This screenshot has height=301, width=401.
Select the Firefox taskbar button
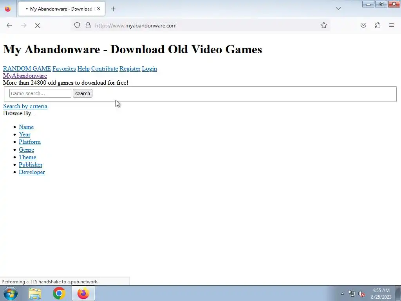[83, 293]
